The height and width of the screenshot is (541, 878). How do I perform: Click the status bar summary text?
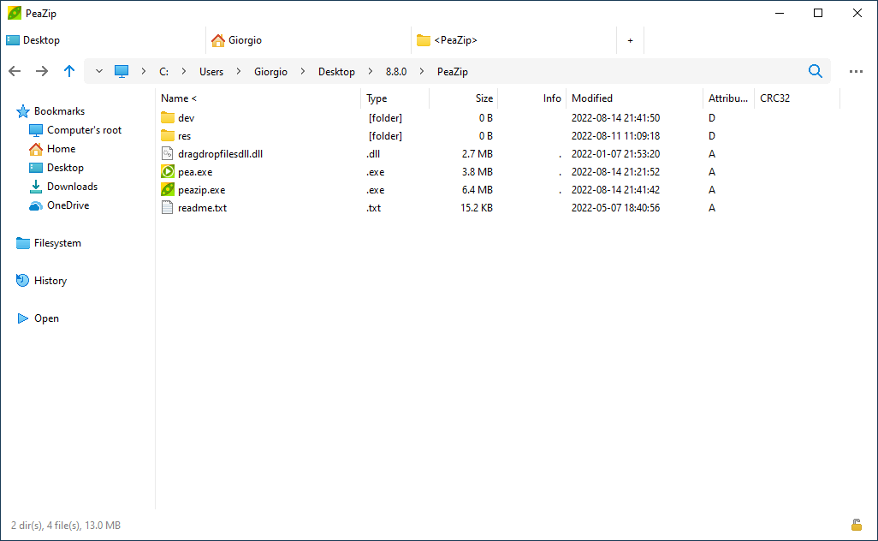click(66, 526)
